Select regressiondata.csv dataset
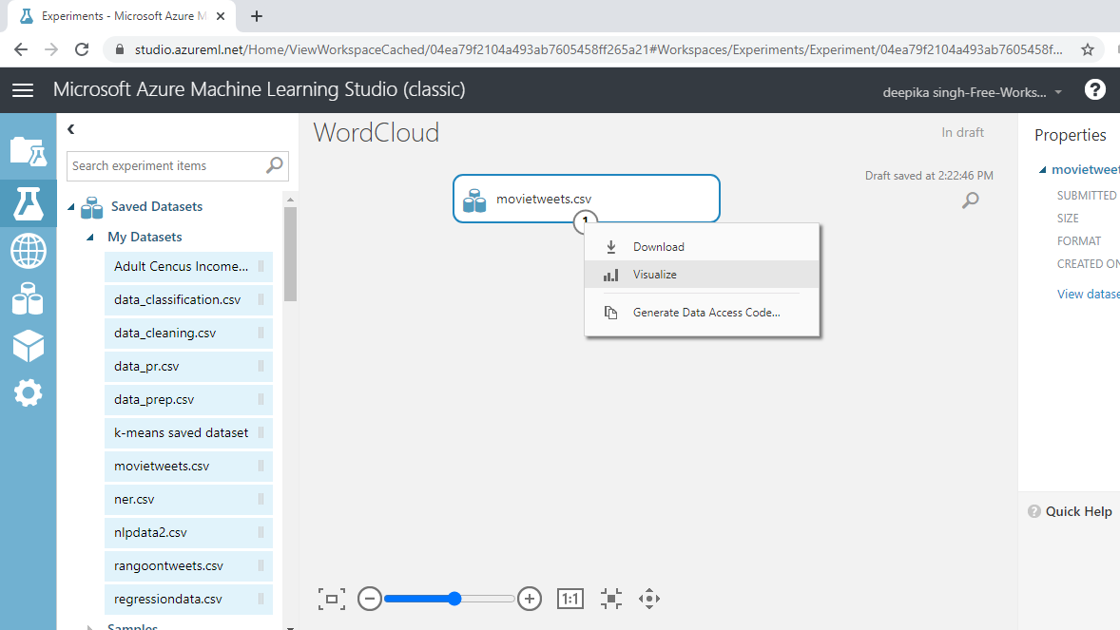The height and width of the screenshot is (630, 1120). 188,599
